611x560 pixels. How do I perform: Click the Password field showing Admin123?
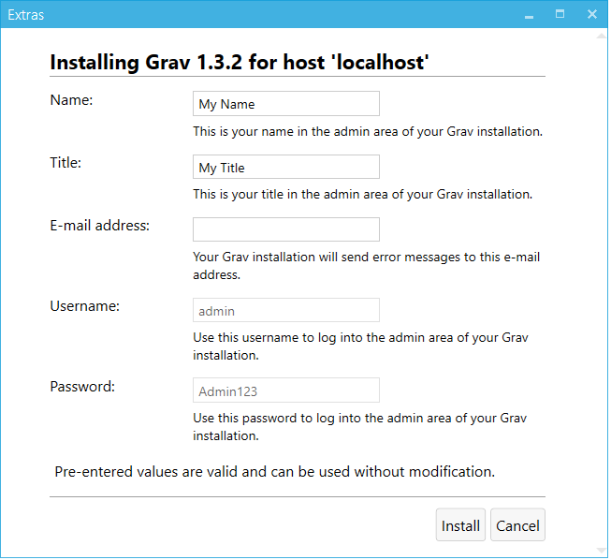point(287,391)
